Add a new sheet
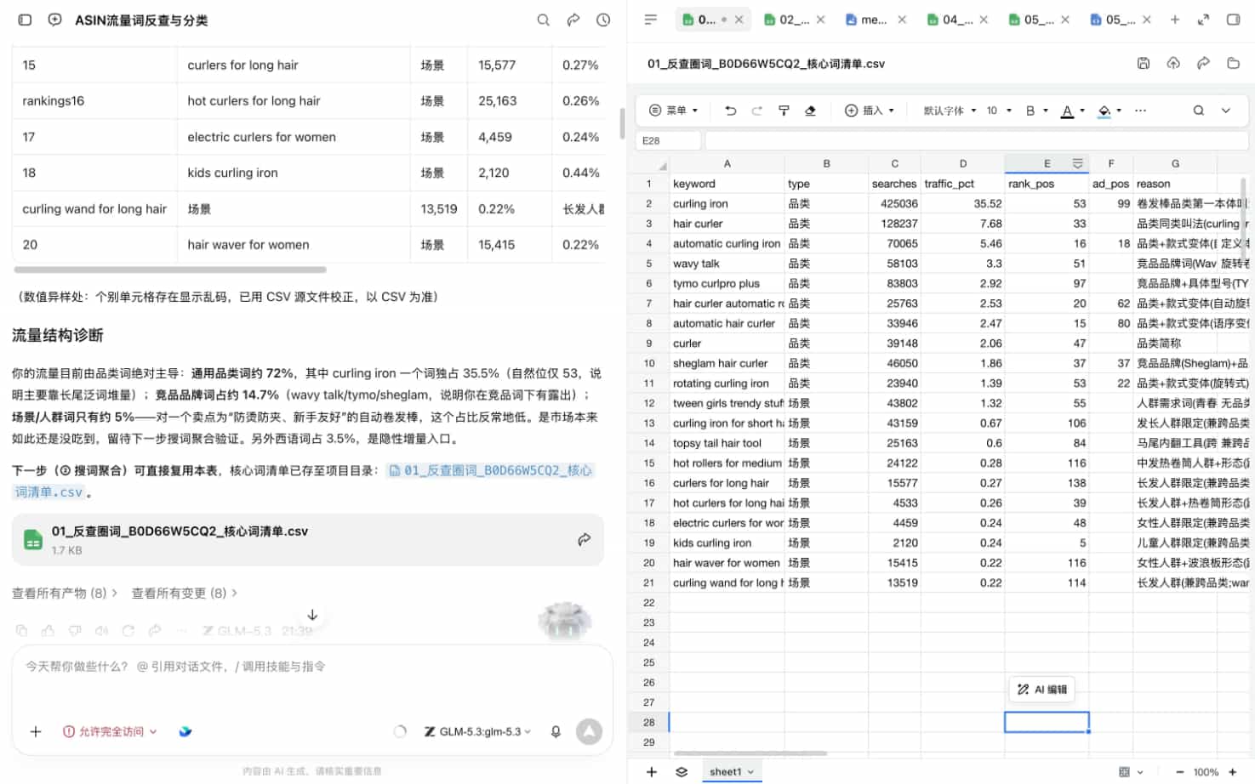 652,772
